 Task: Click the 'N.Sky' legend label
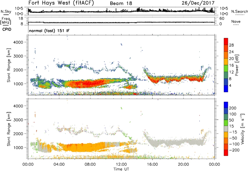click(6, 11)
